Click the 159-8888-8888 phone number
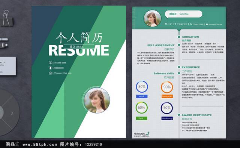Viewport: 240px width, 148px height. coord(59,63)
